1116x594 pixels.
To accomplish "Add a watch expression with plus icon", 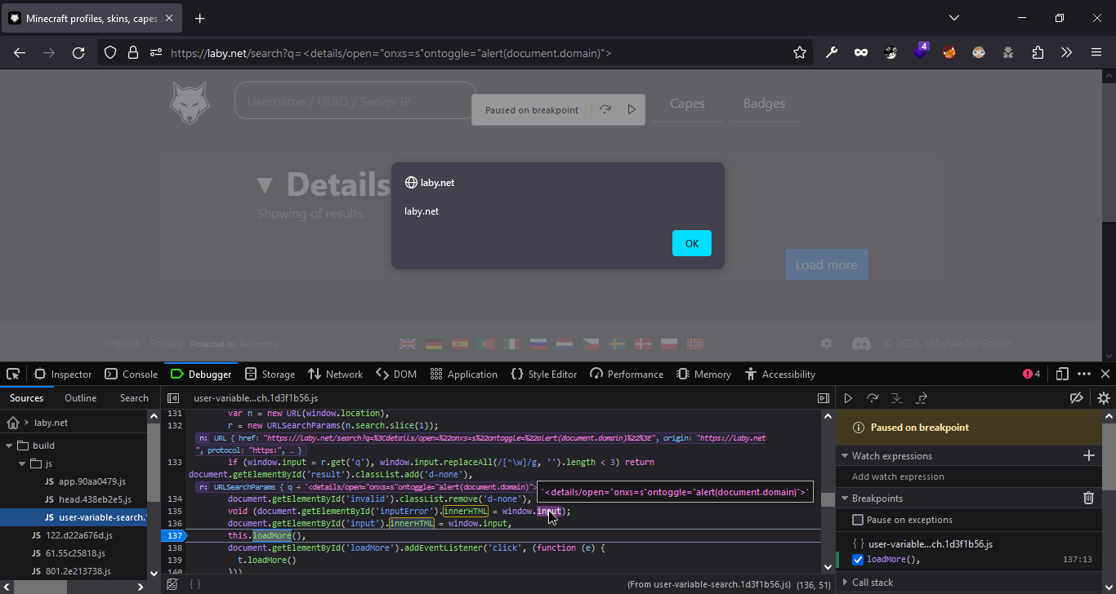I will 1088,455.
